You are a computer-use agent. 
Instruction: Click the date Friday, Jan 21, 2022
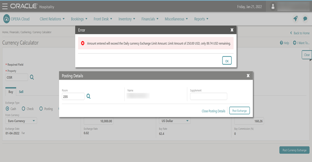click(x=249, y=6)
